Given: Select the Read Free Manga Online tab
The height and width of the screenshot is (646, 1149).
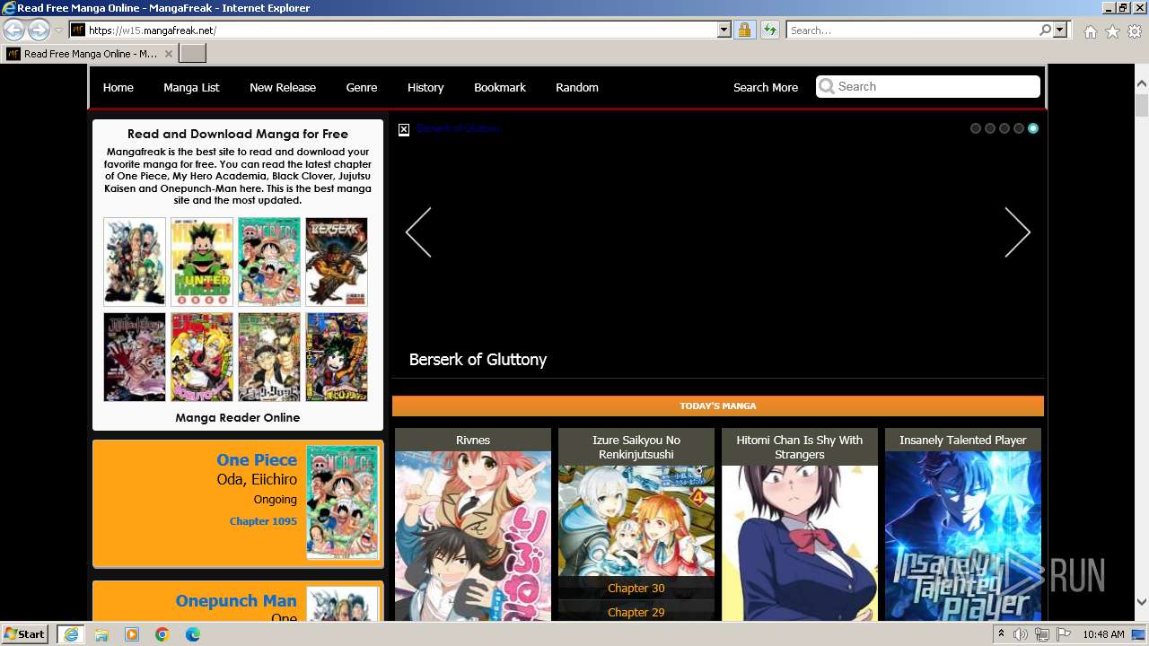Looking at the screenshot, I should (x=90, y=54).
